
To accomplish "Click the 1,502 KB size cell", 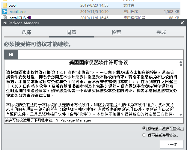I will point(171,12).
